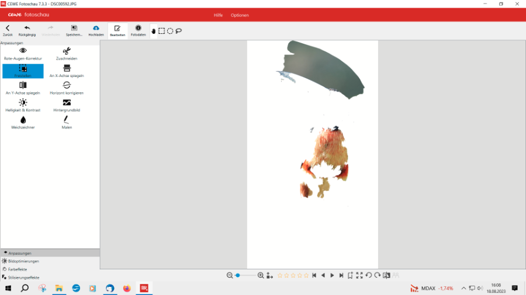
Task: Mirror image with An X-Achse spiegeln
Action: pos(67,71)
